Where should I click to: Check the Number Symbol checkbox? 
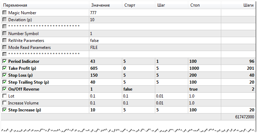[5, 33]
